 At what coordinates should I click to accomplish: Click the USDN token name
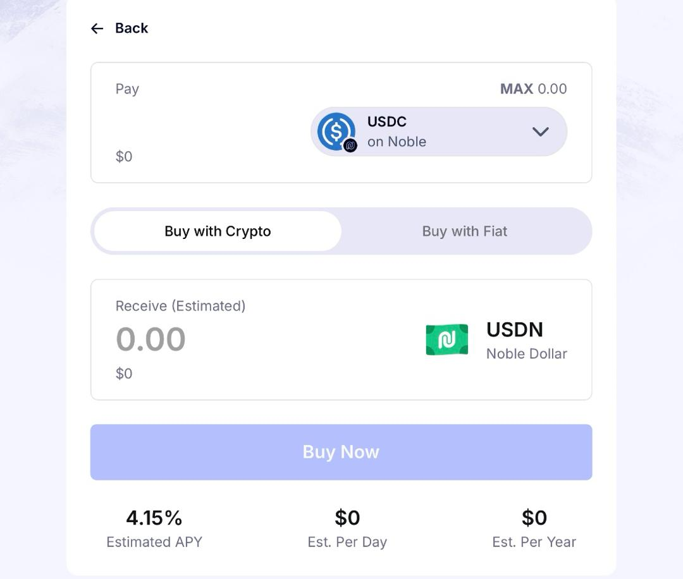pos(515,329)
